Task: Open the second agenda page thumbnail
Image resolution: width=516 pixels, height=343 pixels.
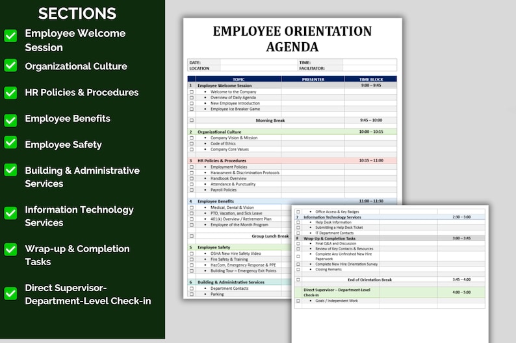Action: click(x=390, y=274)
